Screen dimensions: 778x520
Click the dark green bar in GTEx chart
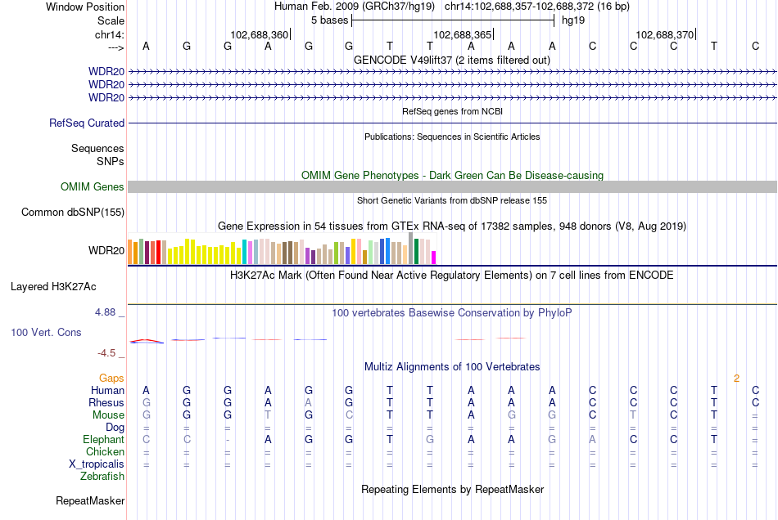(x=416, y=252)
